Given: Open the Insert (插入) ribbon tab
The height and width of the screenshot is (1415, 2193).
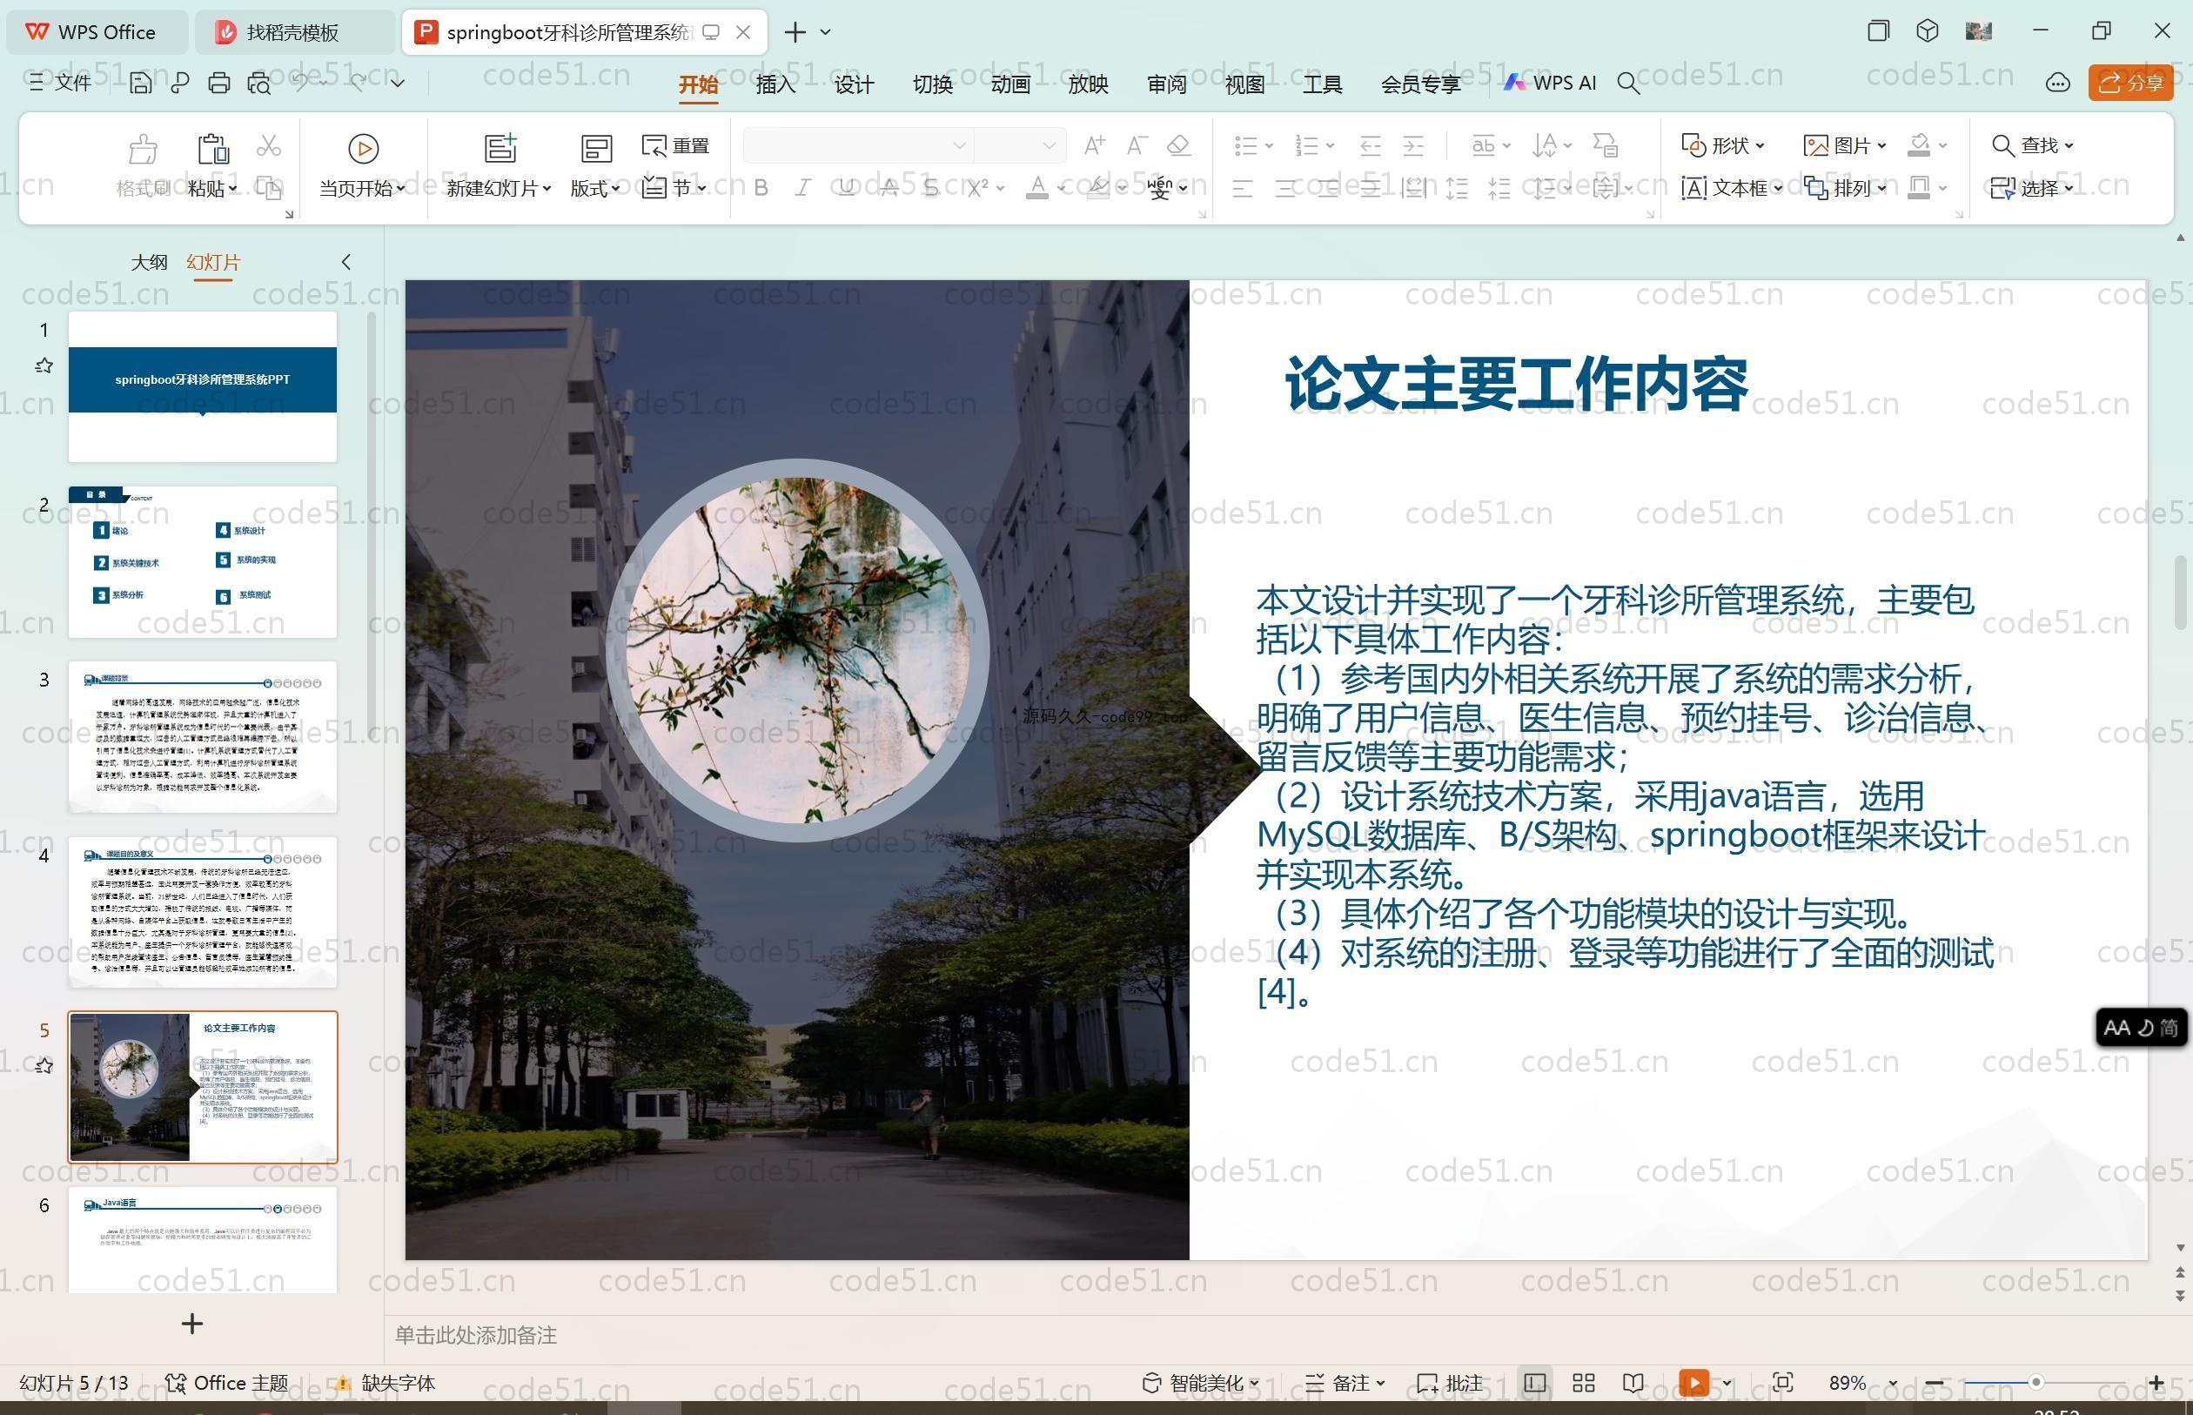Looking at the screenshot, I should pyautogui.click(x=775, y=84).
